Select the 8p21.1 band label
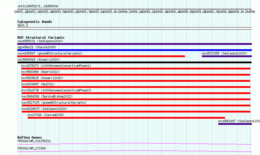Screen dimensions: 260x155 [23, 25]
